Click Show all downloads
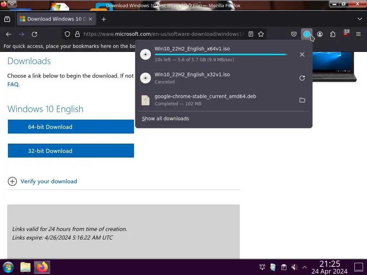 (x=165, y=119)
